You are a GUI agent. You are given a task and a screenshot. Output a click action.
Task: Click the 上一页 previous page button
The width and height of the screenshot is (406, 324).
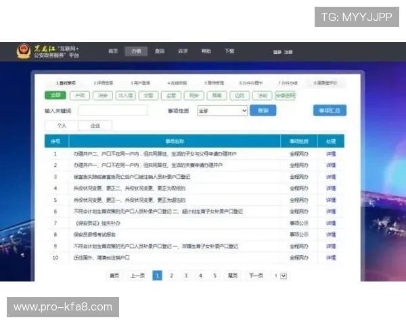[137, 275]
